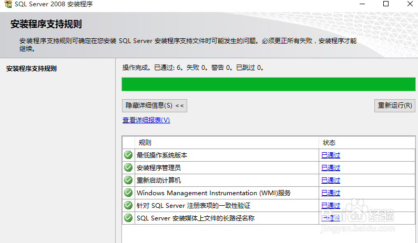This screenshot has width=418, height=243.
Task: Click green check icon for WMI服务 row
Action: tap(128, 193)
